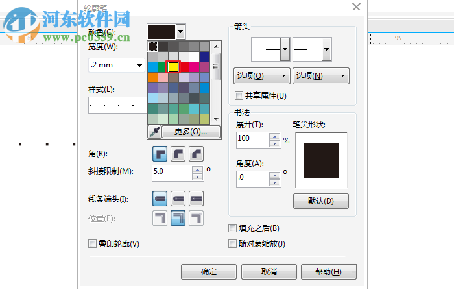The height and width of the screenshot is (292, 454).
Task: Choose the butt line cap icon
Action: 160,199
